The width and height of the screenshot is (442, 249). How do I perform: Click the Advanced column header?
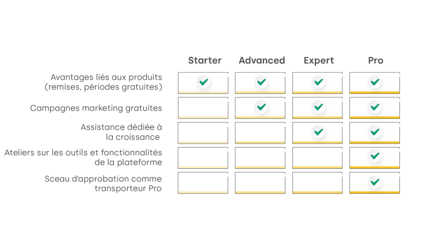[262, 61]
